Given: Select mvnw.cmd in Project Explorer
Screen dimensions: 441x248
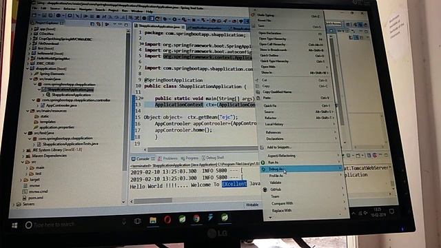Looking at the screenshot, I should [x=39, y=192].
